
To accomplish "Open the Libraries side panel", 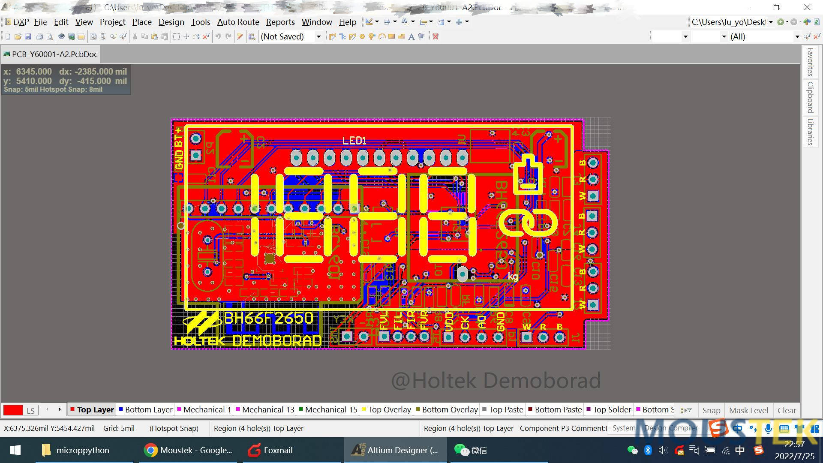I will 810,132.
